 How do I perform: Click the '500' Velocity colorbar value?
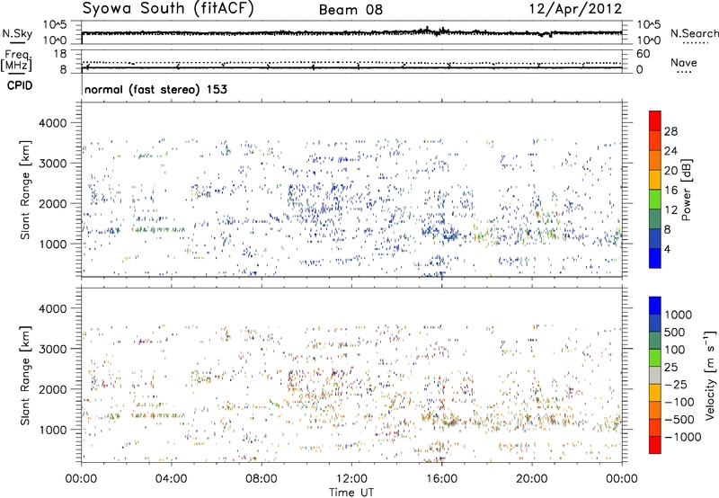tap(675, 333)
